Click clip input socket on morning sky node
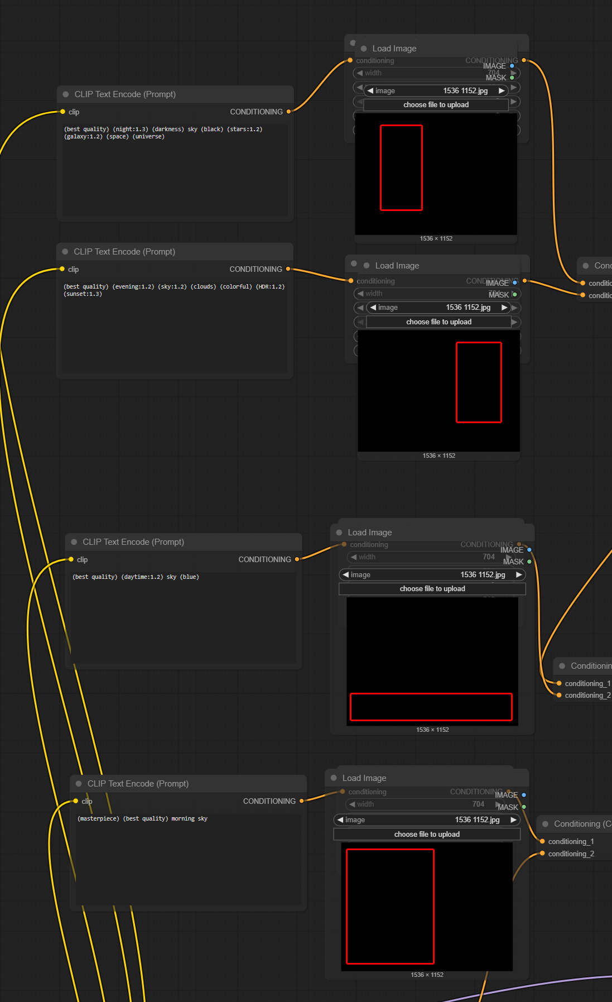Screen dimensions: 612x1002 click(75, 801)
